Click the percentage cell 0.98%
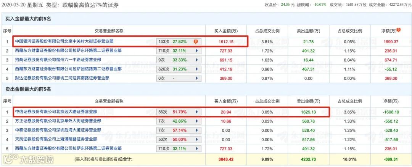Viewport: 412px width, 167px height. (x=267, y=69)
